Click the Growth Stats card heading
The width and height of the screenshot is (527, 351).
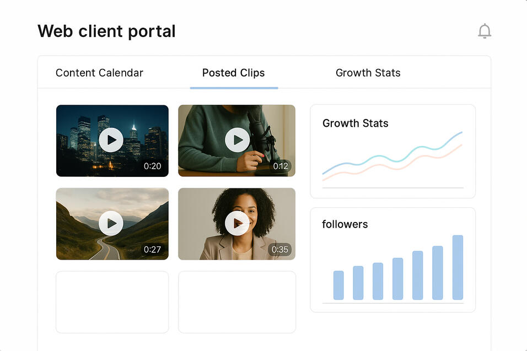(x=355, y=123)
